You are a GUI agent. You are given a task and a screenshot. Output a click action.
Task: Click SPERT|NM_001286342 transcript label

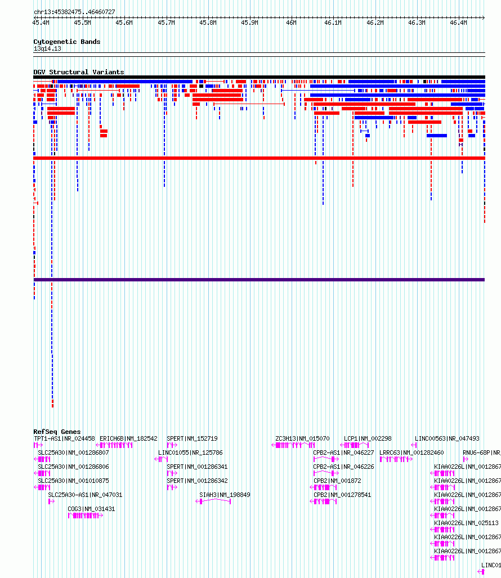(197, 481)
